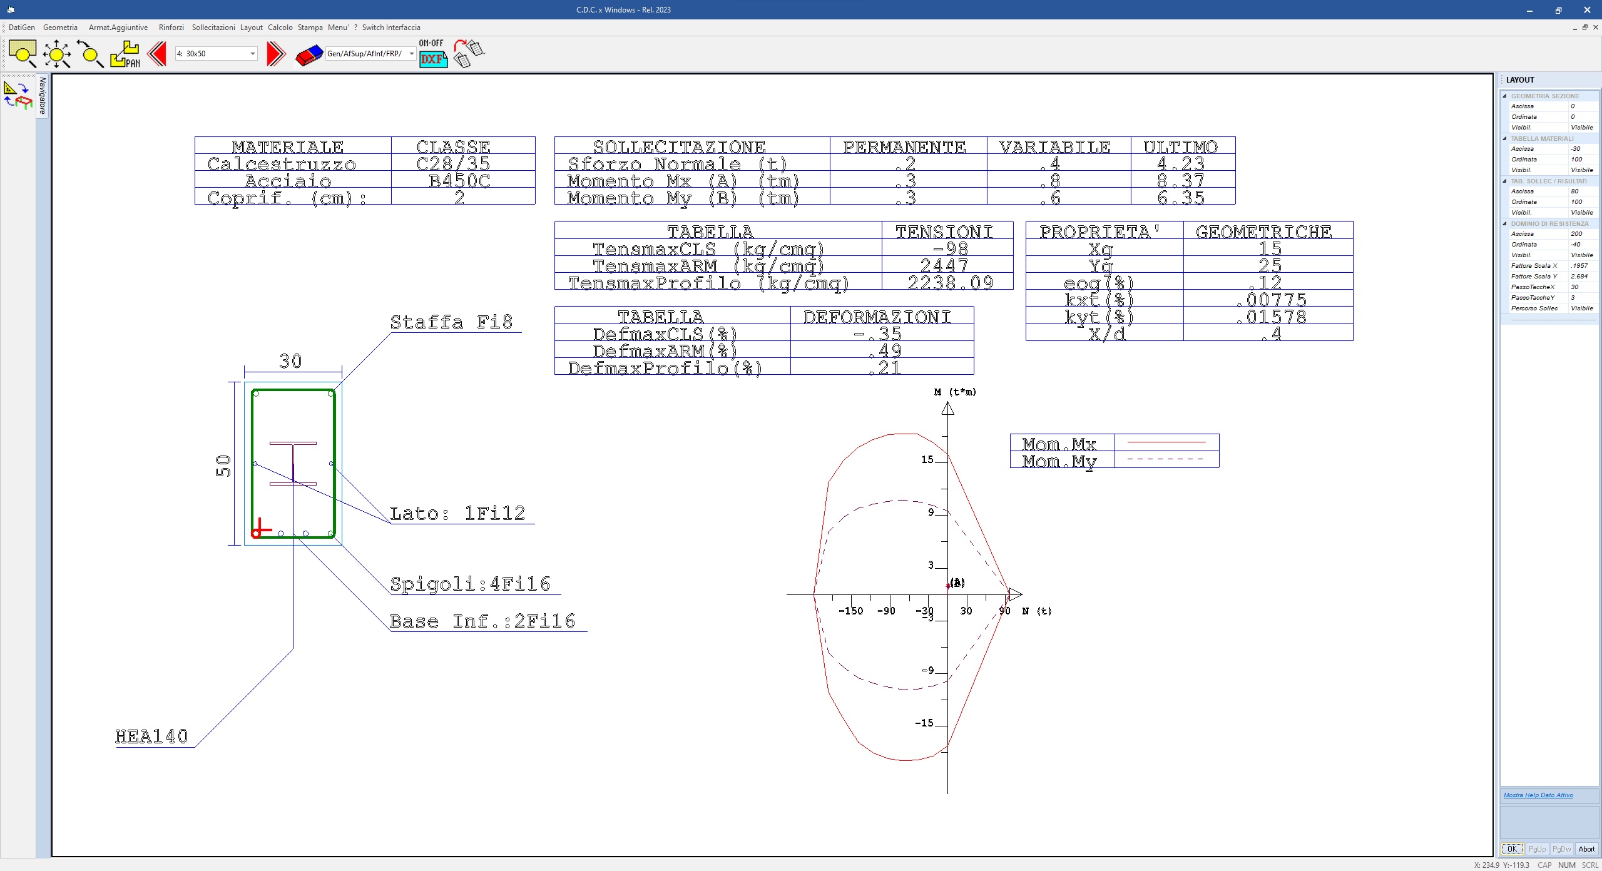Click the status bar coordinates readout
The height and width of the screenshot is (871, 1602).
click(1501, 865)
